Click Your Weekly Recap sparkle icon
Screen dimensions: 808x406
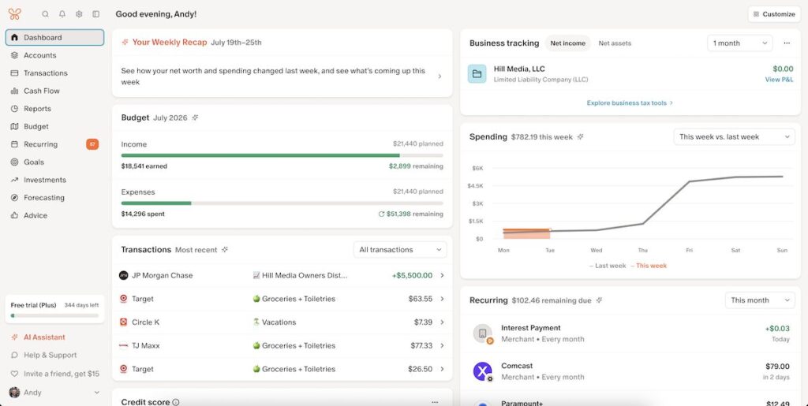125,43
